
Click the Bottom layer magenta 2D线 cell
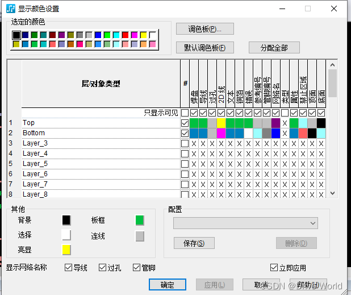pyautogui.click(x=221, y=133)
